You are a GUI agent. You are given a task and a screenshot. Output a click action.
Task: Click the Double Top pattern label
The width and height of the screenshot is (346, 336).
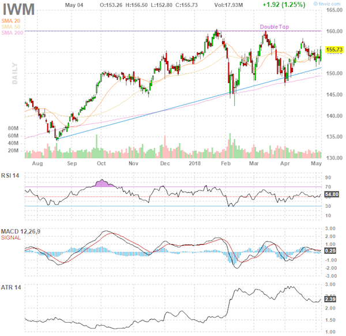click(x=275, y=27)
